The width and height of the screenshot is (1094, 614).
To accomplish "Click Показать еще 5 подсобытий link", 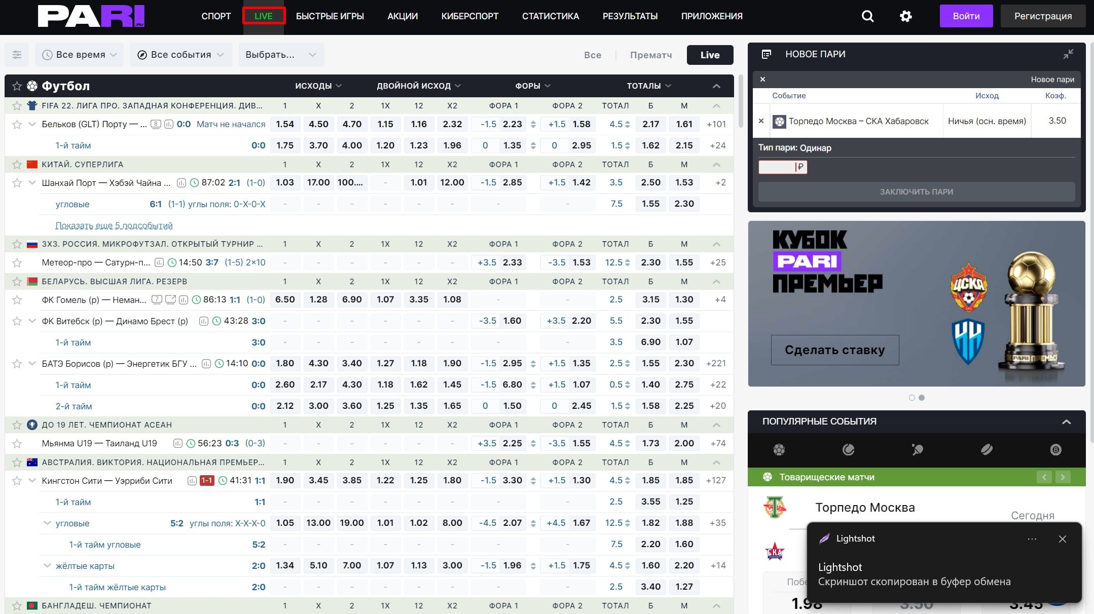I will 114,225.
